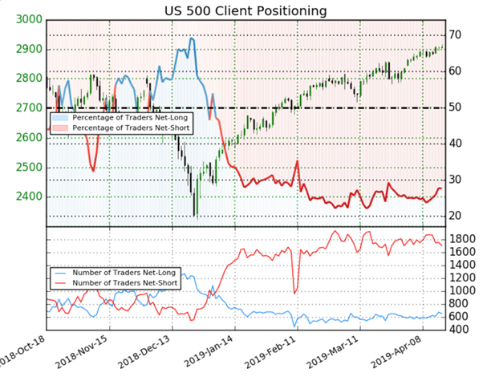The height and width of the screenshot is (377, 483).
Task: Click the 1400 traders axis label
Action: tap(462, 265)
